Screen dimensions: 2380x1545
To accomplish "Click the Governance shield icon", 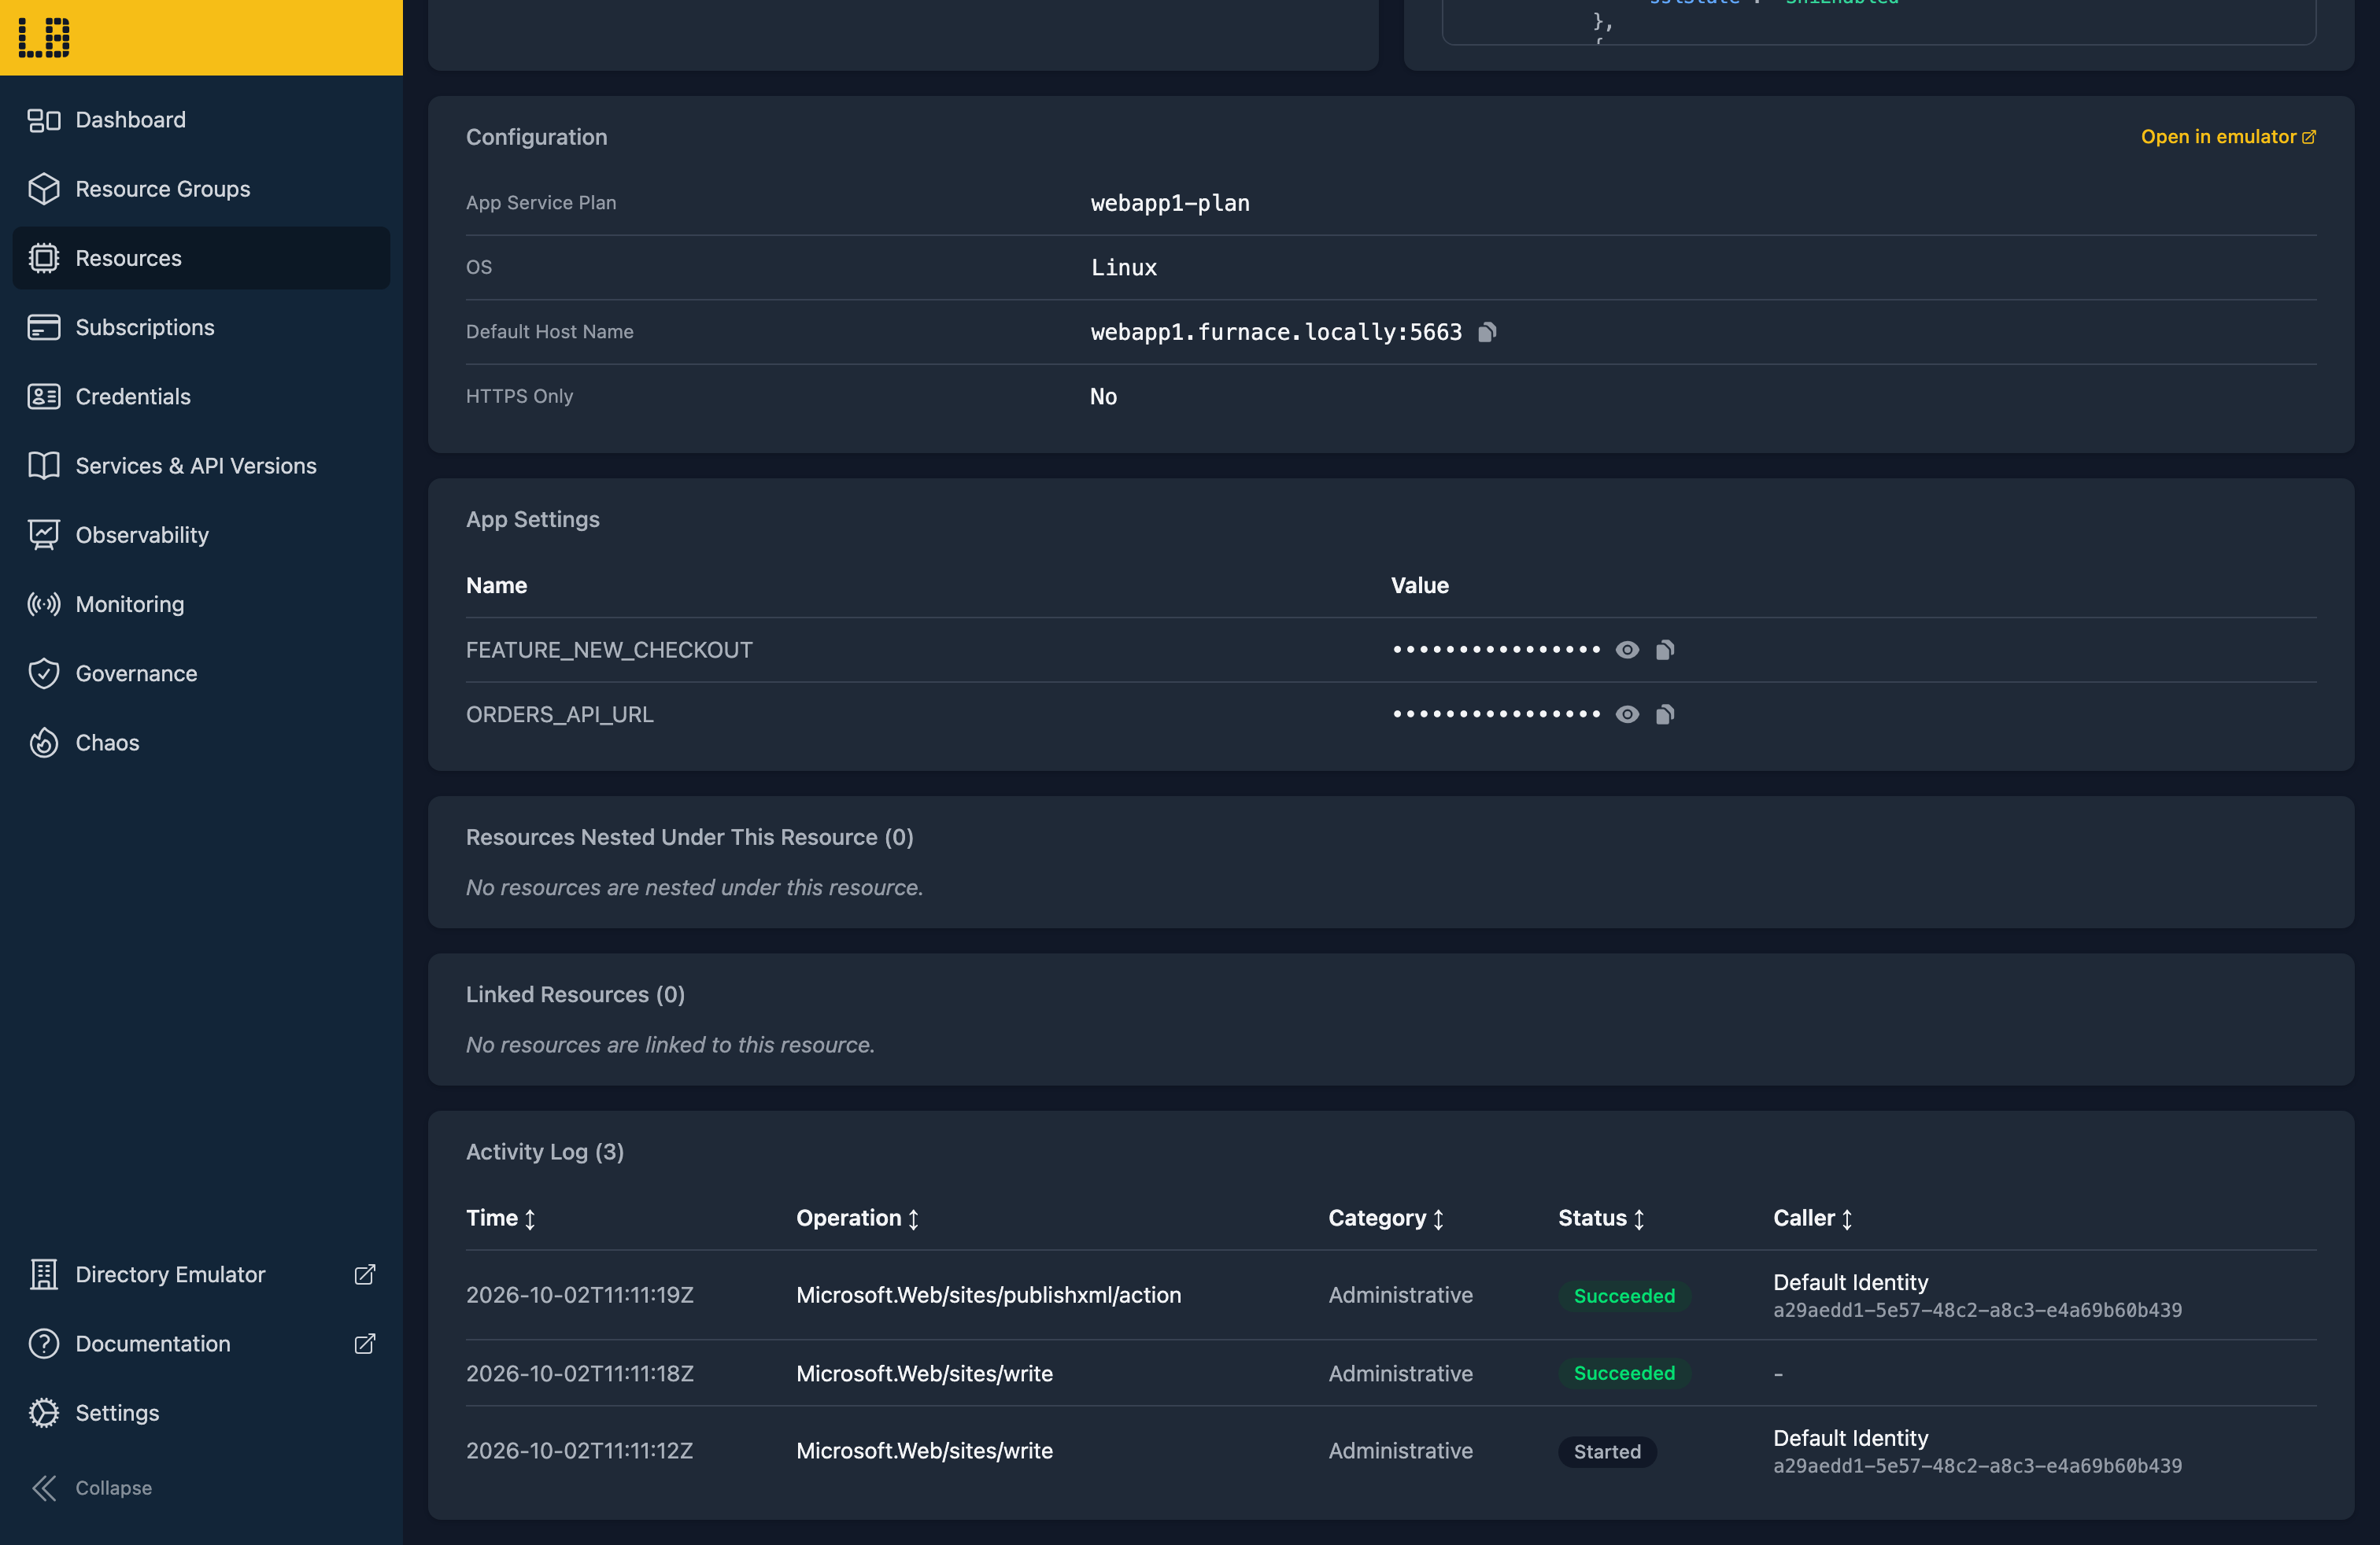I will tap(44, 673).
